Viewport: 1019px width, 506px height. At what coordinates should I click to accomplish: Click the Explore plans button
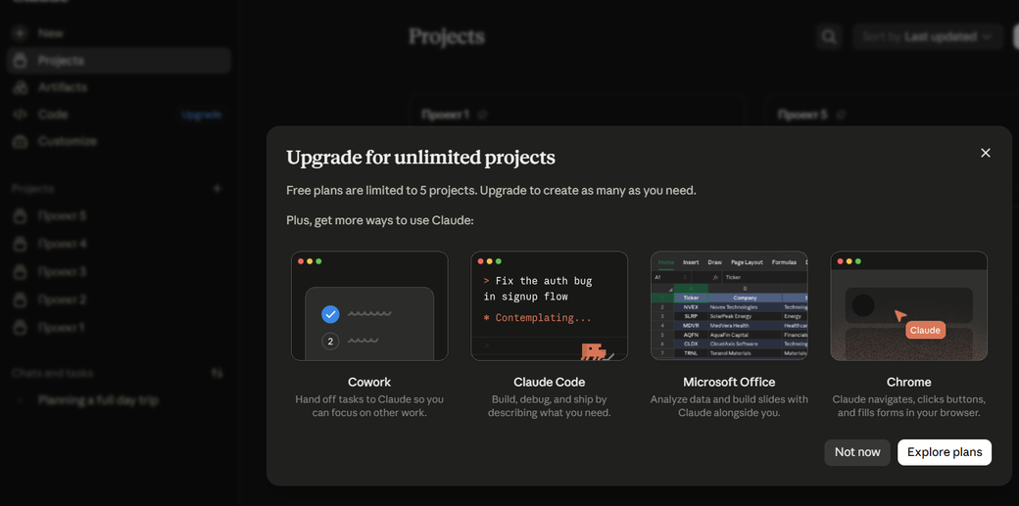coord(945,452)
